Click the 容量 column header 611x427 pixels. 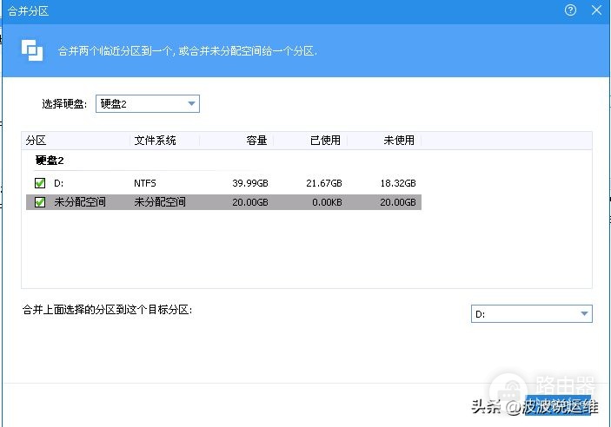256,140
